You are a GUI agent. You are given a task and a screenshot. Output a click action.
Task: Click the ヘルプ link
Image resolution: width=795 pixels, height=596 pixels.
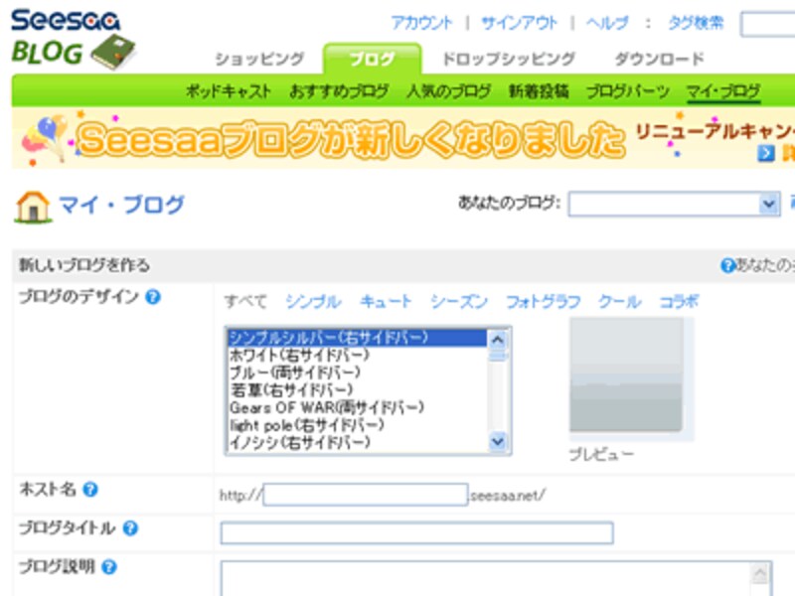tap(607, 23)
